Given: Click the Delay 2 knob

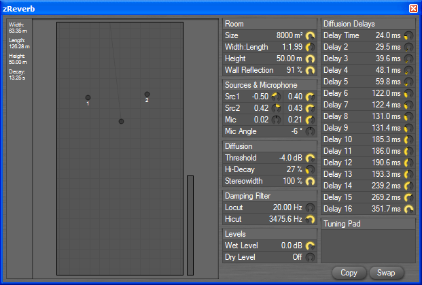Looking at the screenshot, I should 408,47.
